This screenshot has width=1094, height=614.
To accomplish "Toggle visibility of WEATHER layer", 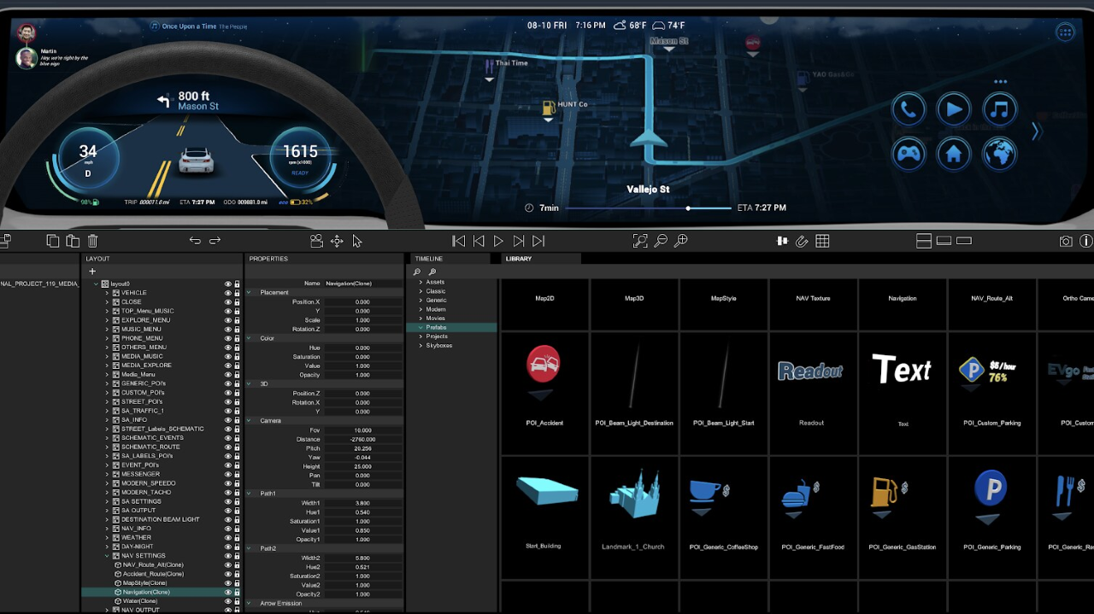I will pos(228,537).
